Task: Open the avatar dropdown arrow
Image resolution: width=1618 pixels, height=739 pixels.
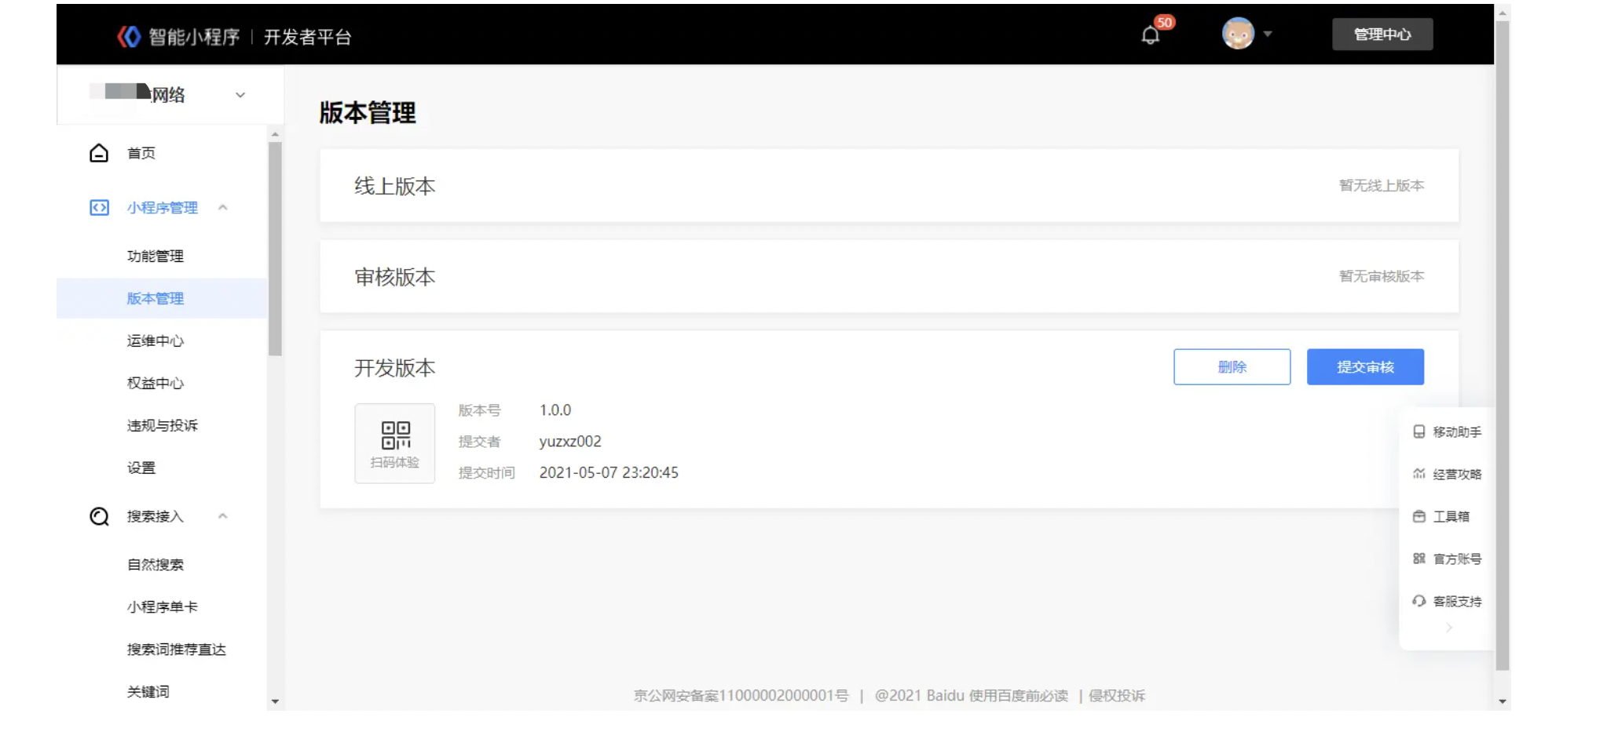Action: click(1267, 35)
